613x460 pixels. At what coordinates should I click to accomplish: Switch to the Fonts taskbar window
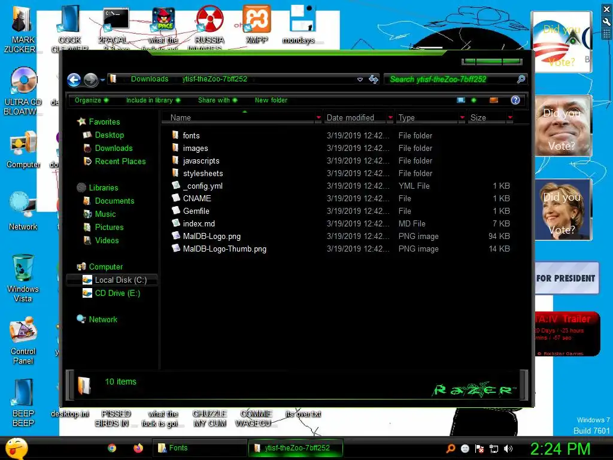coord(200,448)
